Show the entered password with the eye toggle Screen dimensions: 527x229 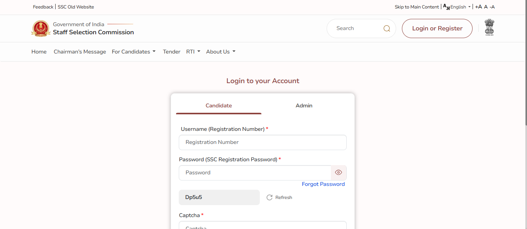[339, 172]
